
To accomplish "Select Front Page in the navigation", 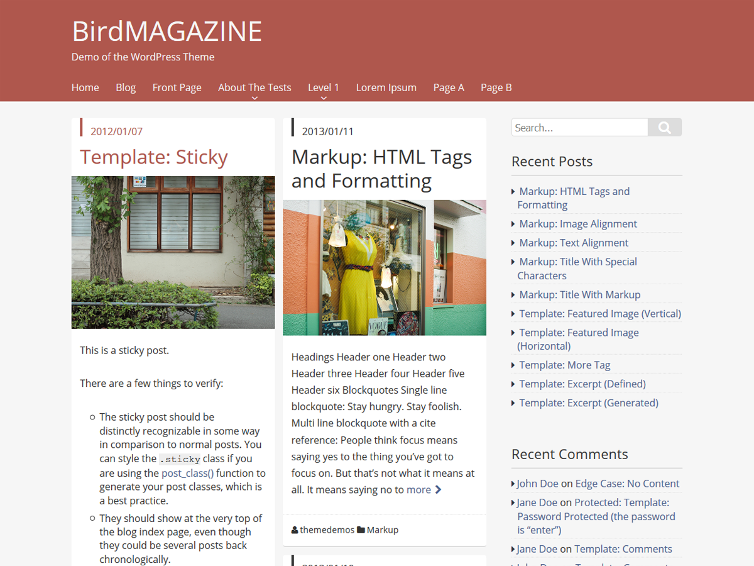I will click(x=177, y=87).
